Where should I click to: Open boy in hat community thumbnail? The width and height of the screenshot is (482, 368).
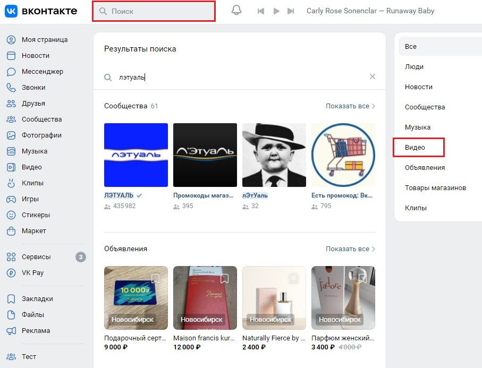[x=274, y=155]
